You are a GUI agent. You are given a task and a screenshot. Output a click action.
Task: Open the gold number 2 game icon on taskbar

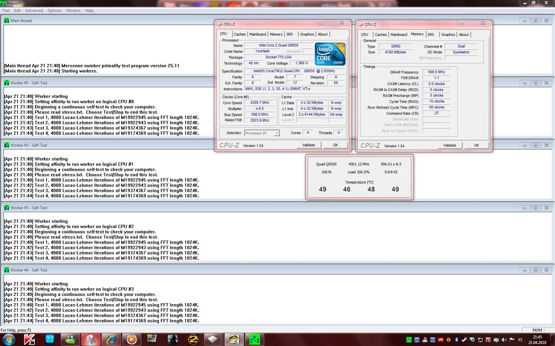(x=193, y=339)
